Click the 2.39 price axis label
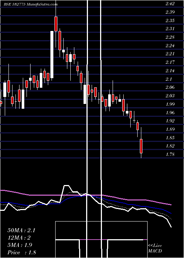This screenshot has width=184, height=258. [x=170, y=12]
